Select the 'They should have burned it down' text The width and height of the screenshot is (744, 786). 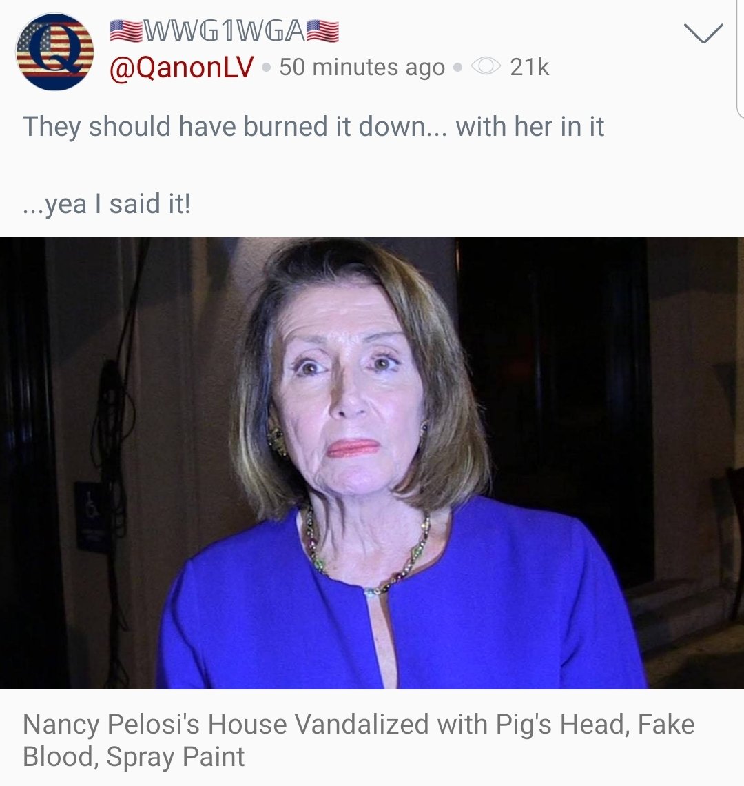(223, 126)
